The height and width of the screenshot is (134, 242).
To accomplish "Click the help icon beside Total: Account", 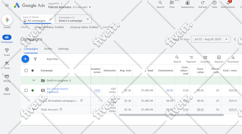I will click(x=61, y=109).
